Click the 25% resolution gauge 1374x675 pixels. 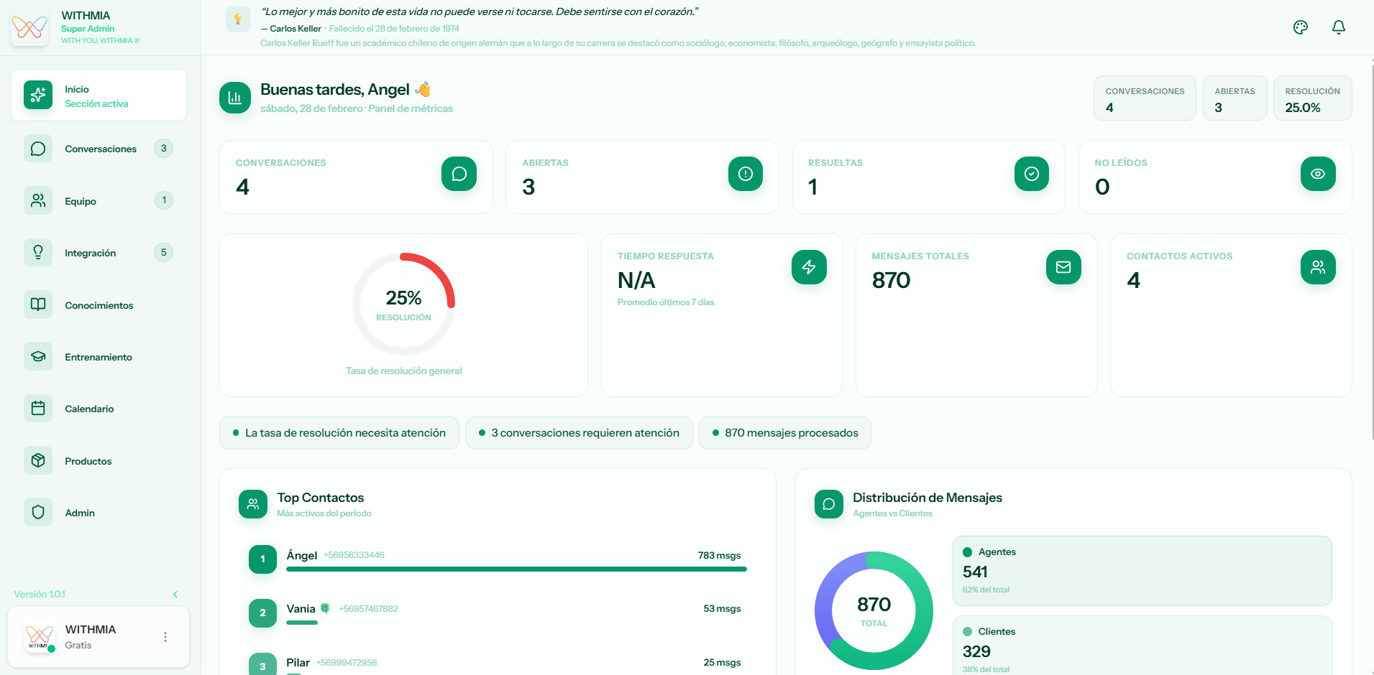tap(403, 304)
